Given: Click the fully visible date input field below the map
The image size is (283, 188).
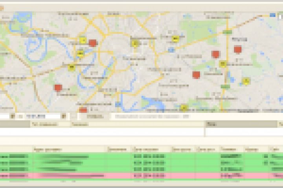Looking at the screenshot, I should pyautogui.click(x=42, y=116).
